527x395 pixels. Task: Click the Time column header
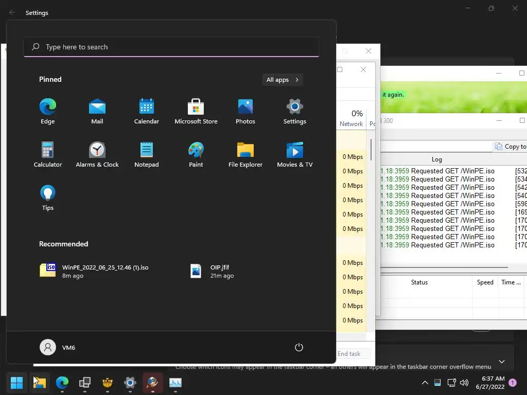[511, 282]
